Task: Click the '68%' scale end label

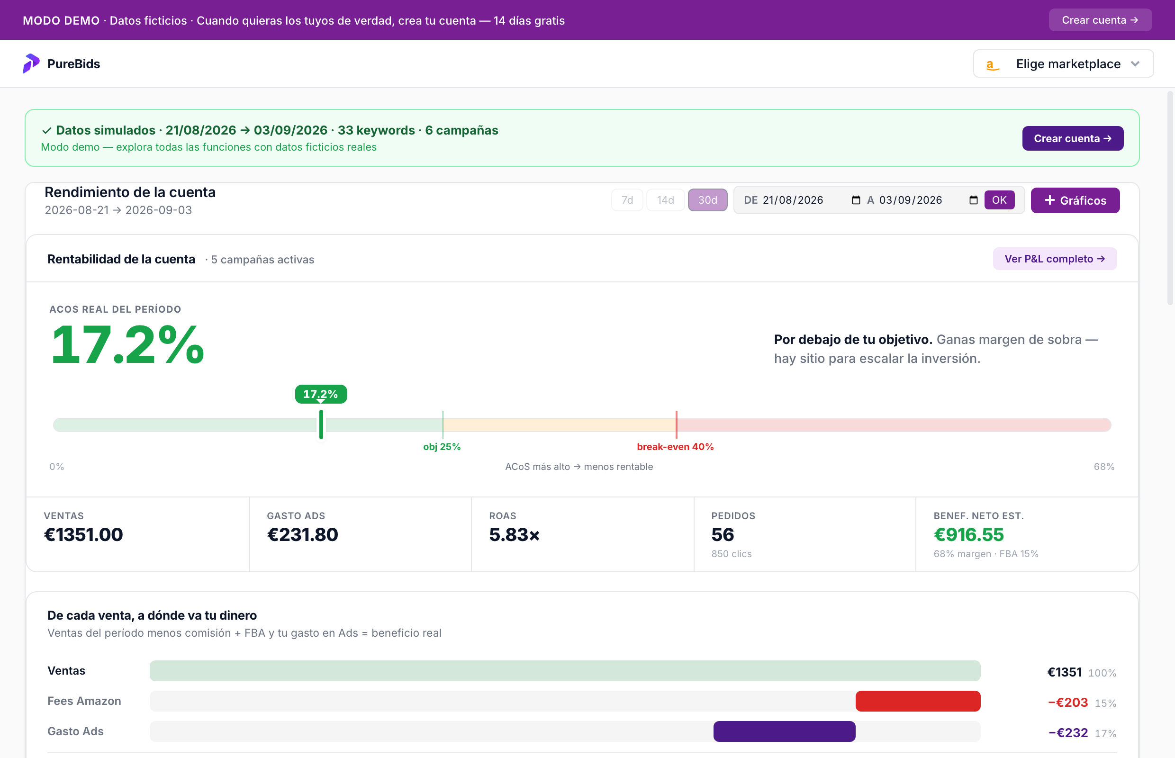Action: [x=1104, y=467]
